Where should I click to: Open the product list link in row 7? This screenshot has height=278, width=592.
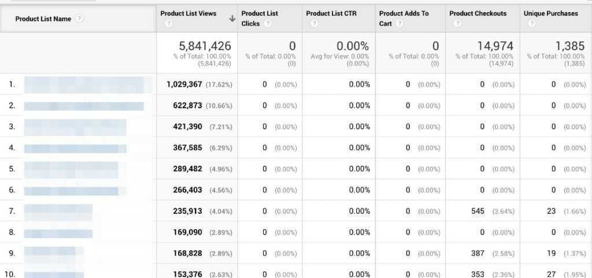click(58, 212)
